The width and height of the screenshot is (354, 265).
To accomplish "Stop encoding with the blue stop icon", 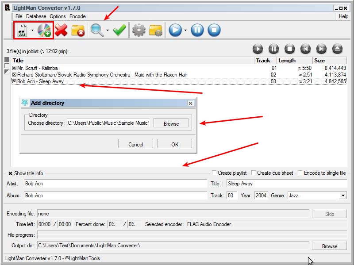I will [x=214, y=30].
